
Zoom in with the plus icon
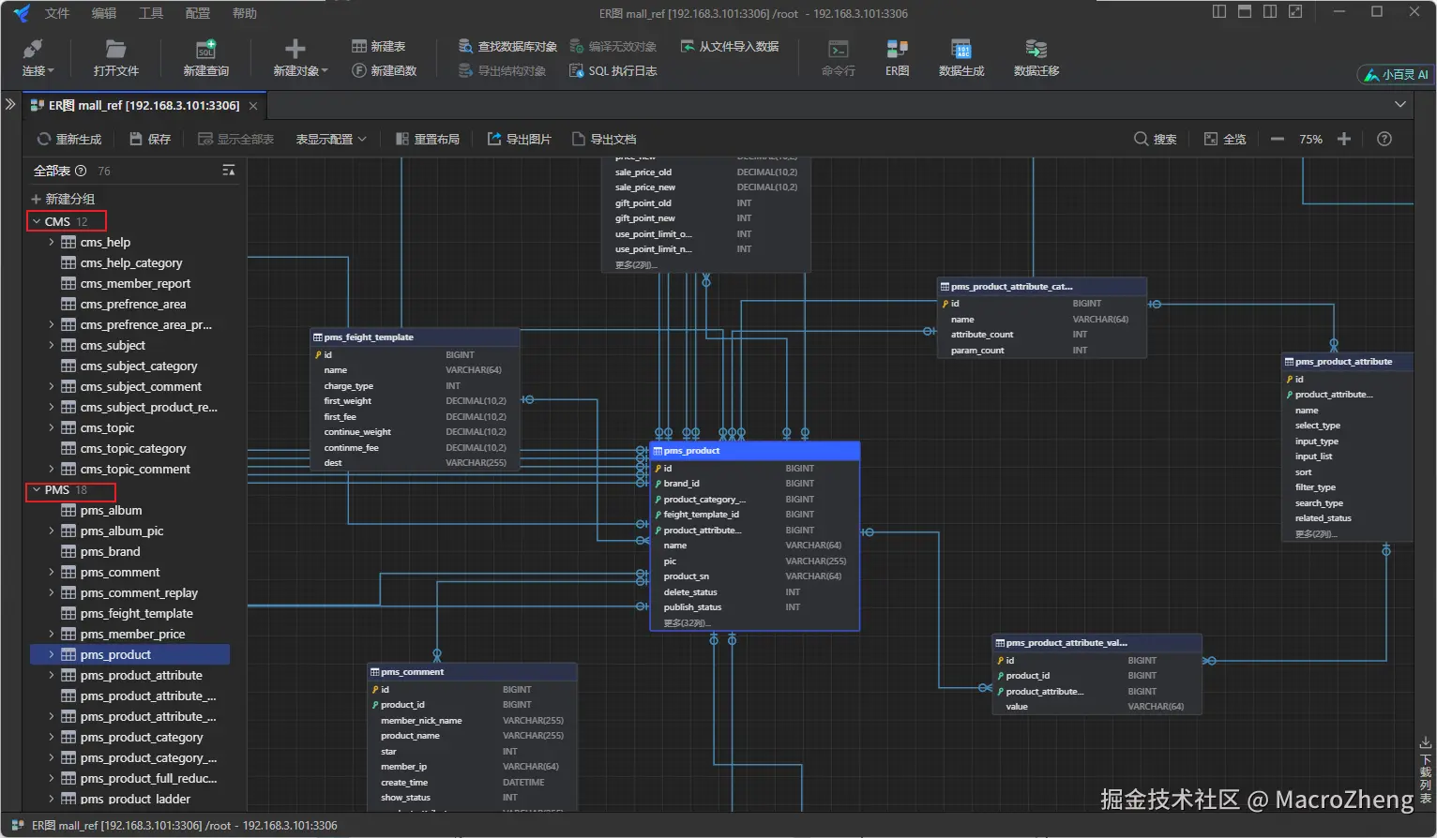click(1343, 139)
